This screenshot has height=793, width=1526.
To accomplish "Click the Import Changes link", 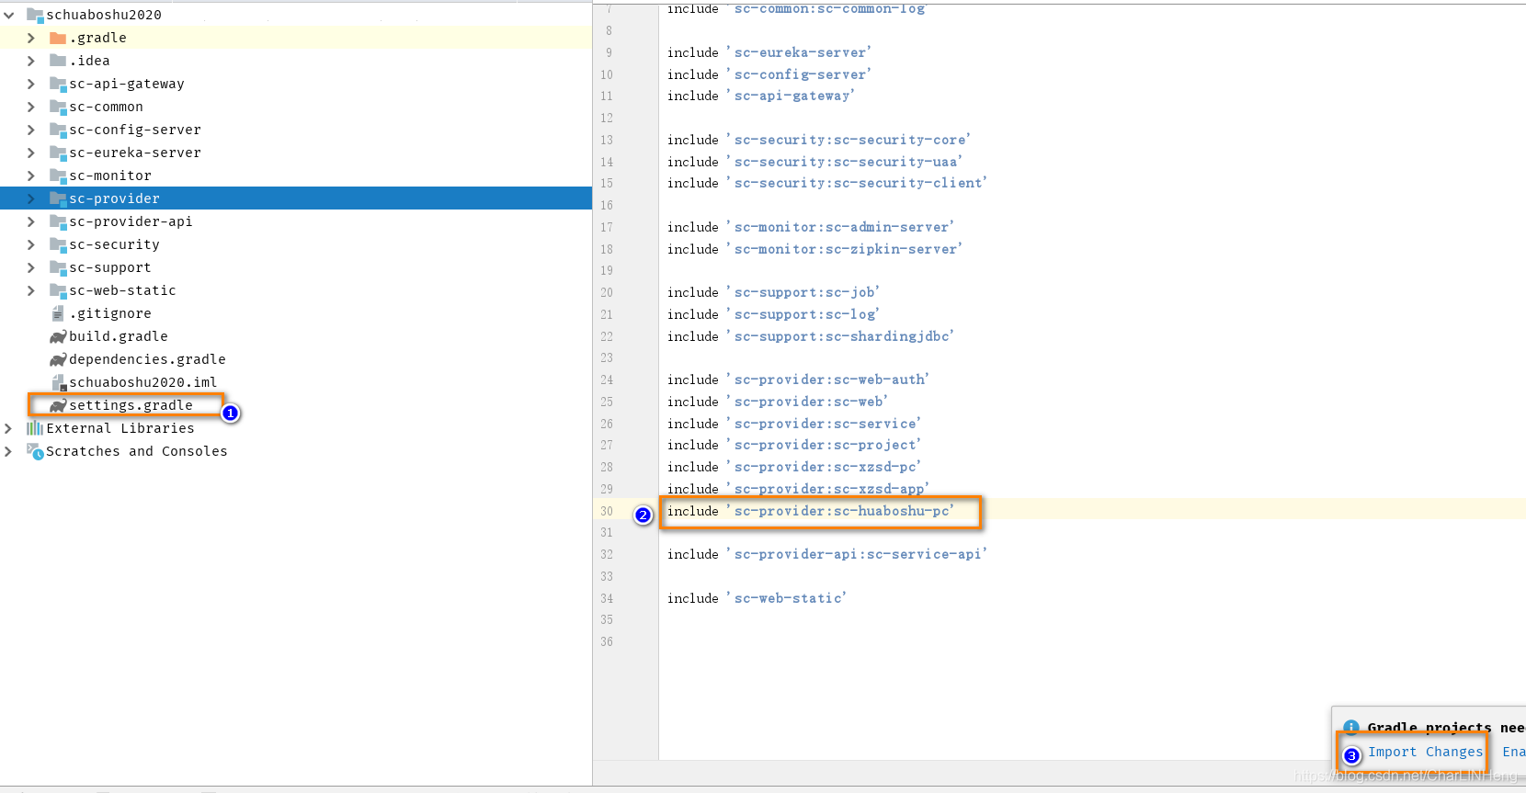I will point(1425,752).
